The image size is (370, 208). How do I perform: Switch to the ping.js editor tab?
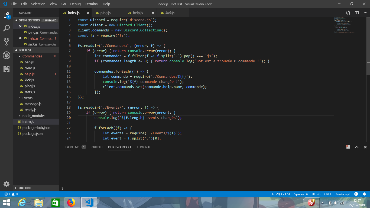coord(108,13)
